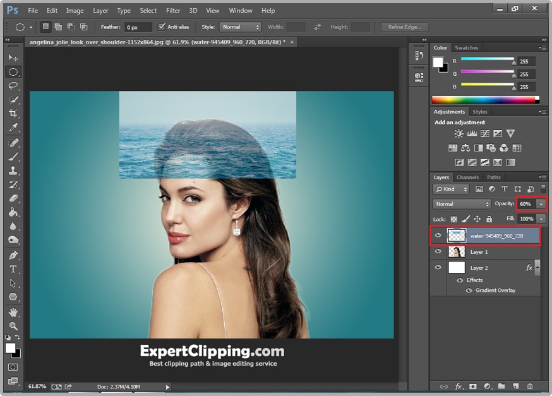Hide the water-945409_960_720 layer
Viewport: 552px width, 396px height.
(x=438, y=235)
